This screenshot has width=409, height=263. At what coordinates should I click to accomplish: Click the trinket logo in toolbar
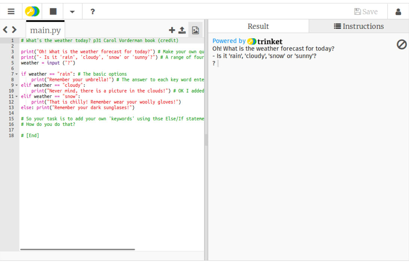pyautogui.click(x=32, y=12)
